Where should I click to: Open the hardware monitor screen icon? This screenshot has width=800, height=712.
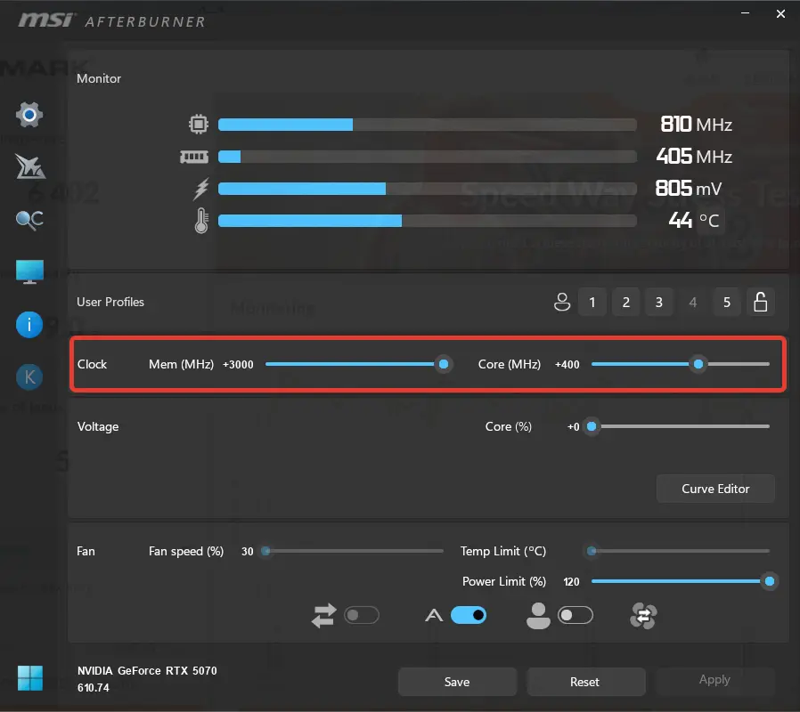pos(29,271)
